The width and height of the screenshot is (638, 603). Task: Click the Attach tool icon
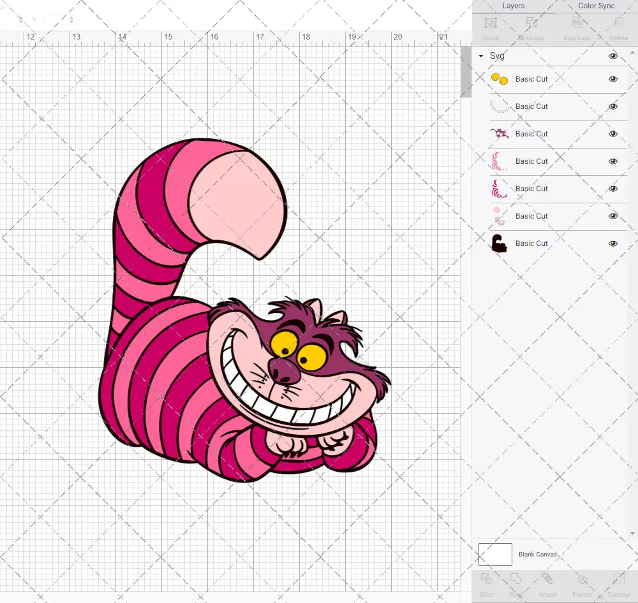(x=547, y=579)
